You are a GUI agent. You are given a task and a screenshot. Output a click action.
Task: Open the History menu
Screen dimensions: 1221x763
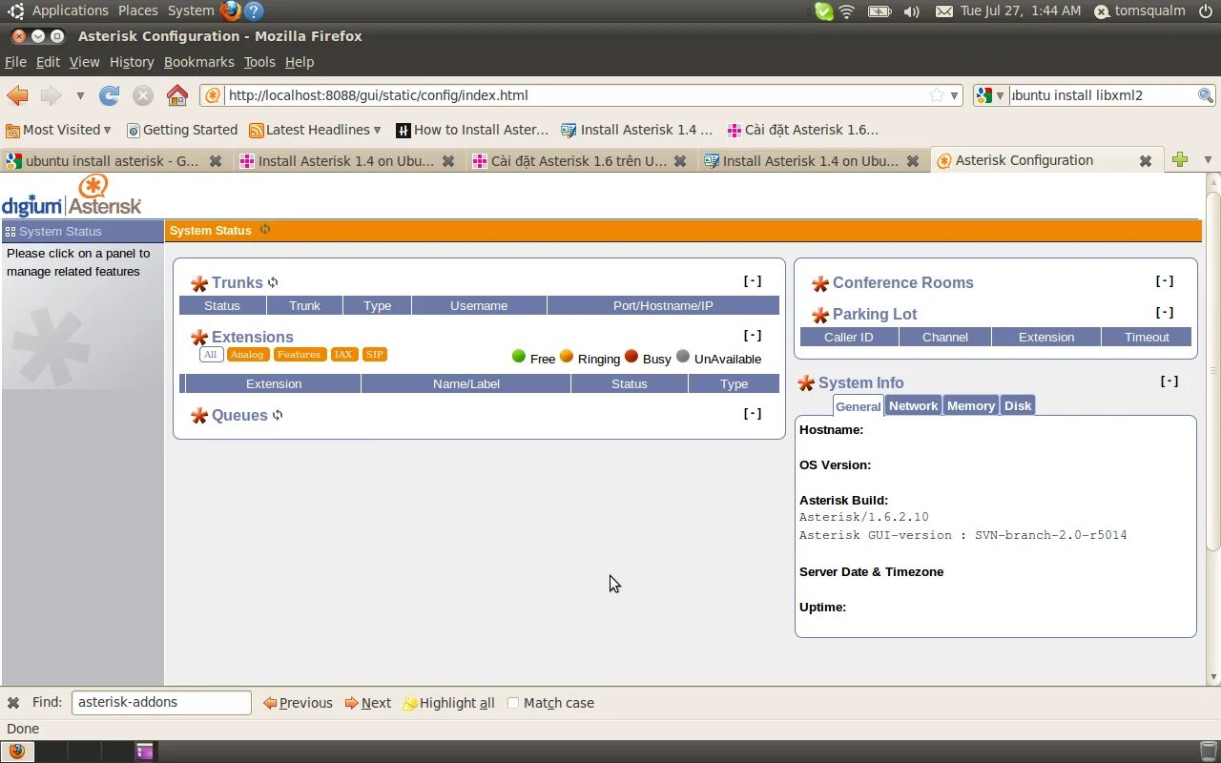[x=132, y=62]
